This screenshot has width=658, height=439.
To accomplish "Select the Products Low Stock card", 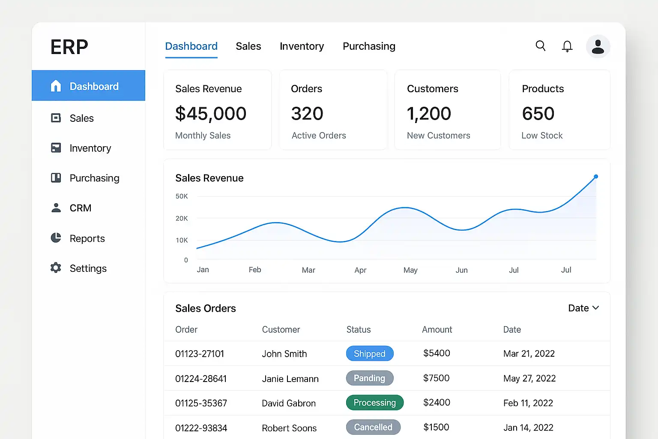I will pyautogui.click(x=559, y=110).
